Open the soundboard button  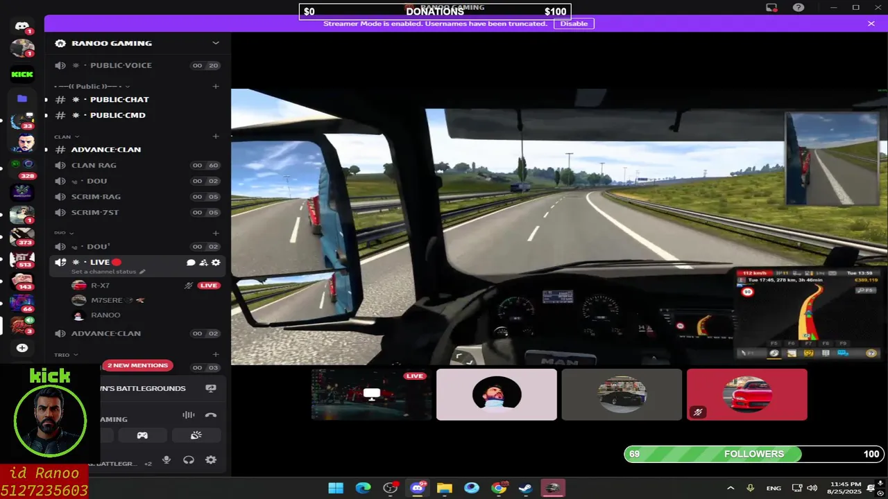[x=196, y=435]
